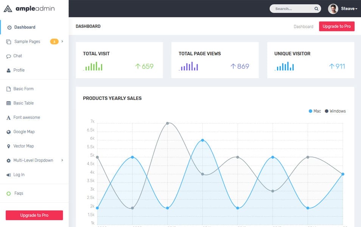
Task: Open Chat from the sidebar icon
Action: (x=8, y=56)
